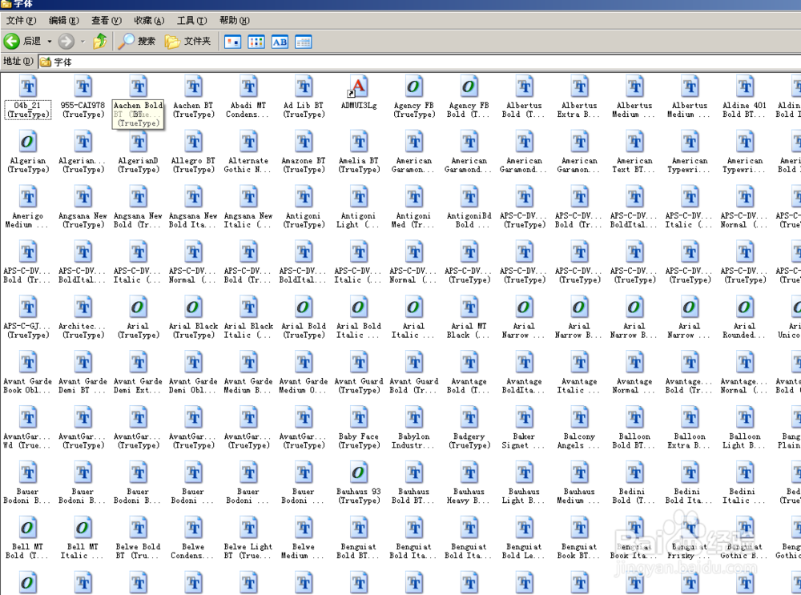Open the 查看(V) menu
801x595 pixels.
107,21
